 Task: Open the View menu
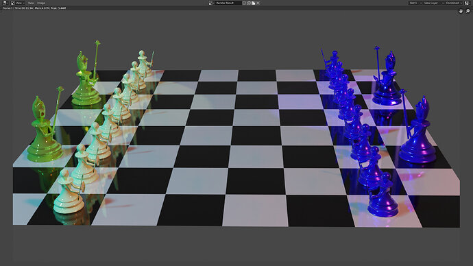click(31, 3)
